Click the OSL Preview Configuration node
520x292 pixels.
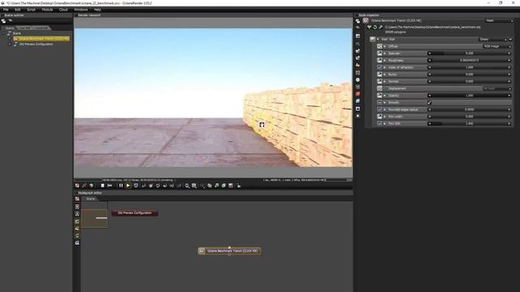(x=135, y=213)
